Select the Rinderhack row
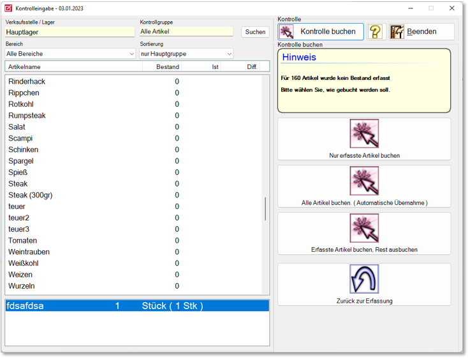The width and height of the screenshot is (468, 359). tap(133, 81)
